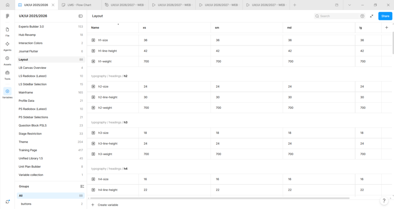Select LS Radiobox (Latest) collection
The image size is (394, 209).
(51, 76)
